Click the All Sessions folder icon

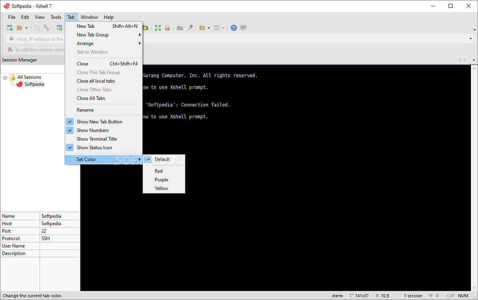tap(13, 77)
